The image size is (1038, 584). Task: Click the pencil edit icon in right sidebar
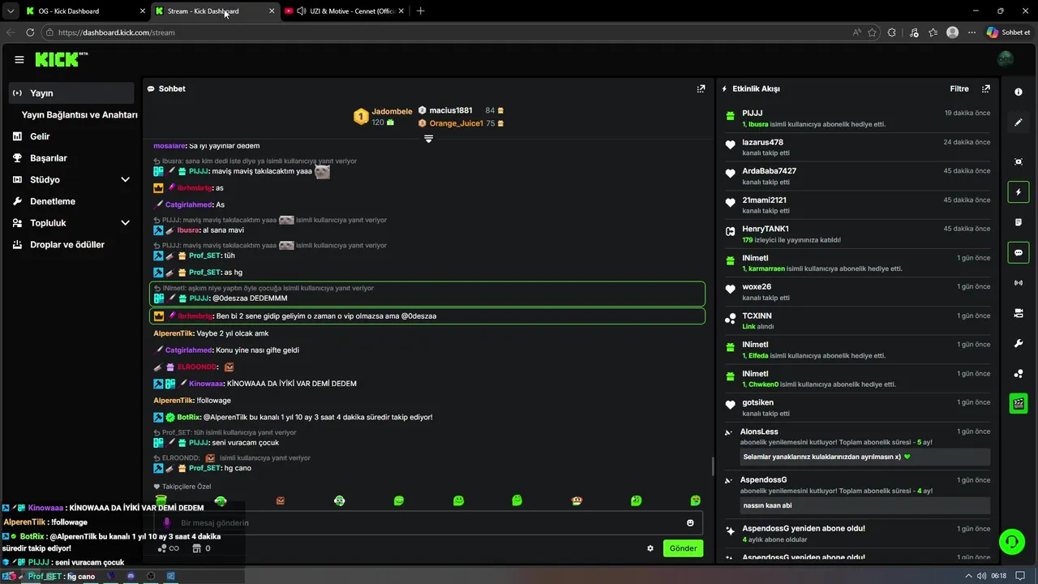(x=1019, y=122)
